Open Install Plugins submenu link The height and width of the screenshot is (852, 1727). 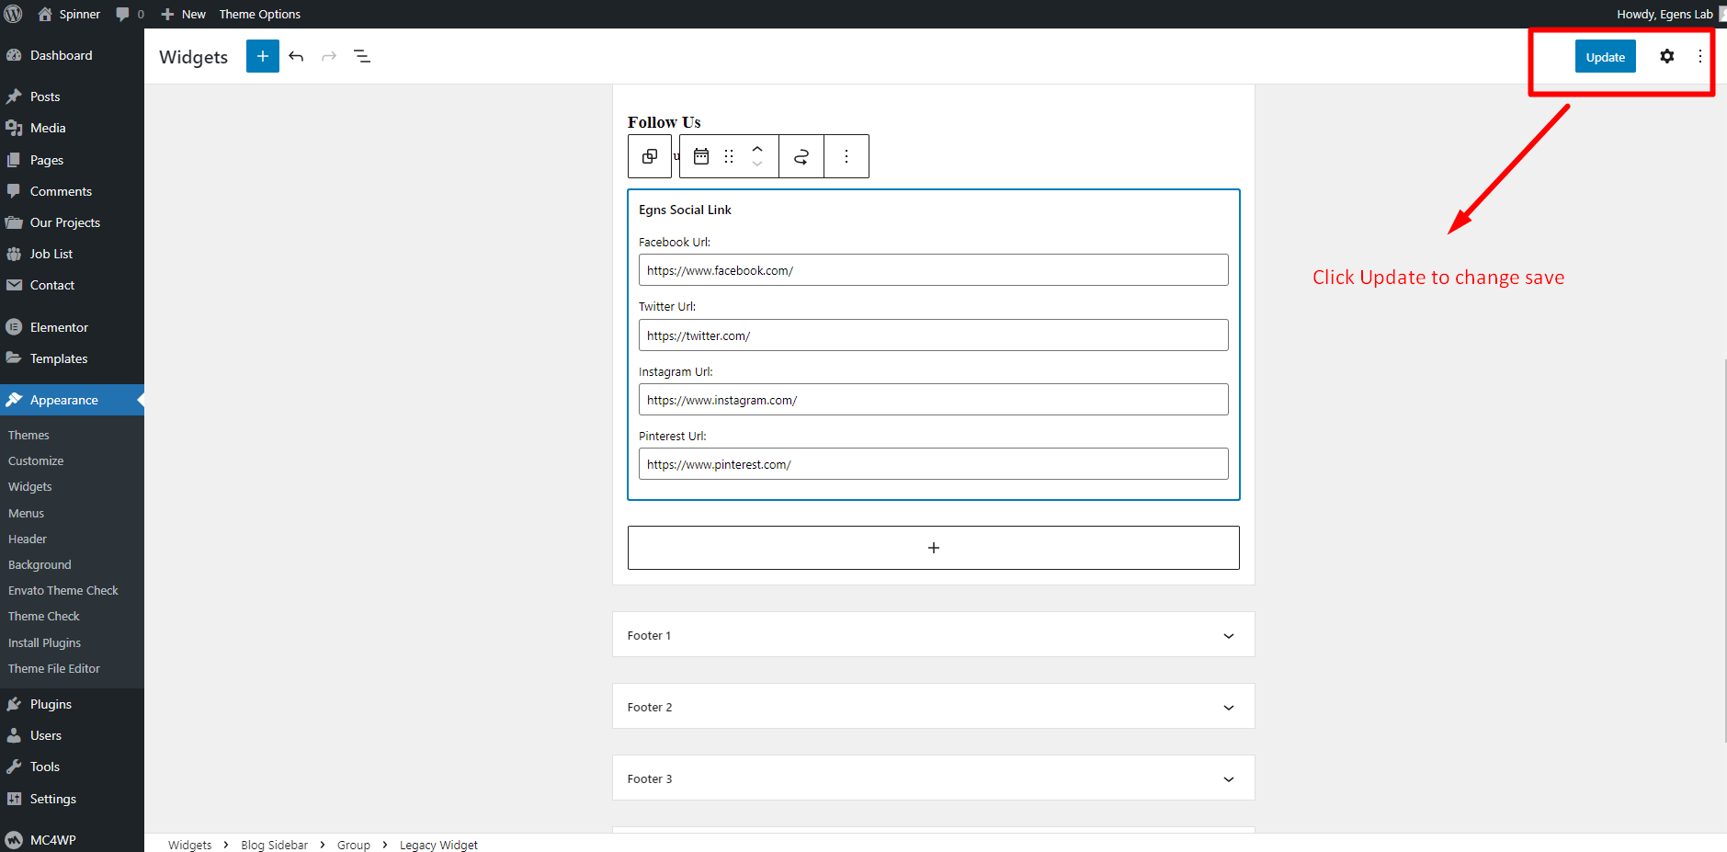(x=44, y=642)
